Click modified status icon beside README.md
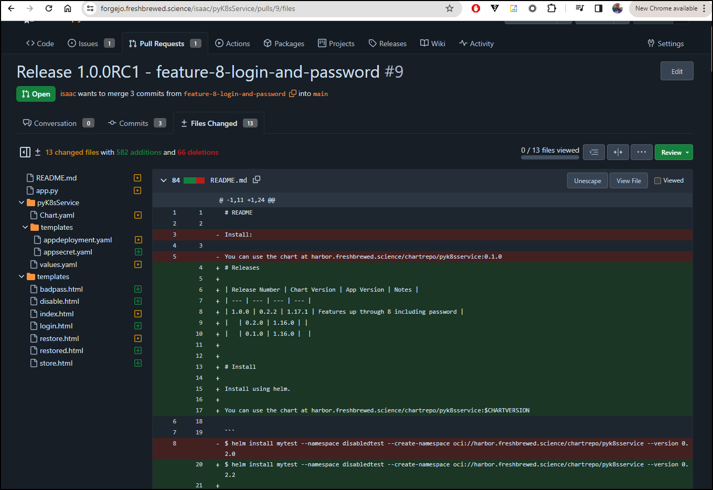 (x=137, y=178)
